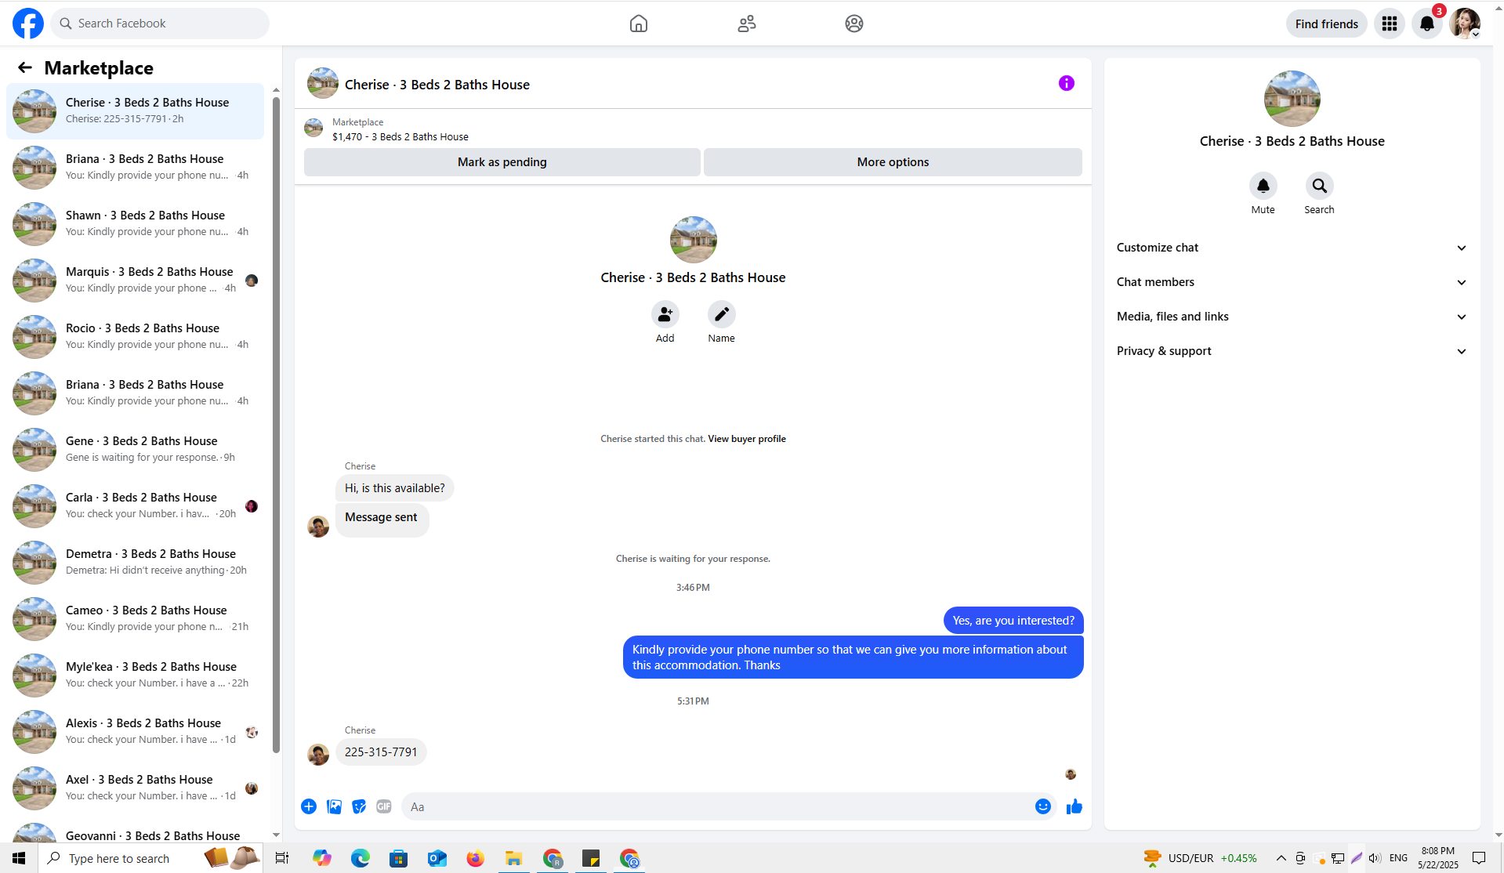
Task: Click More options button
Action: click(x=893, y=162)
